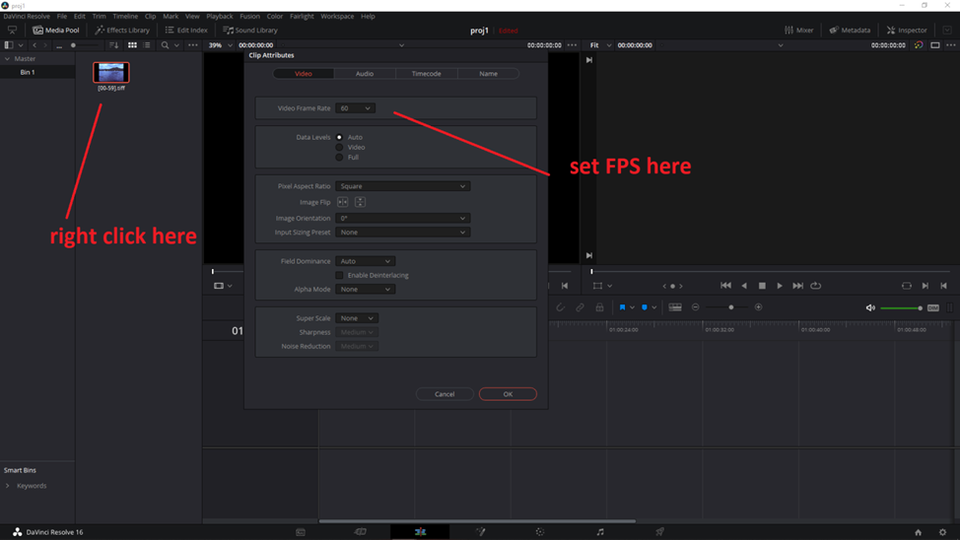Open the Pixel Aspect Ratio dropdown

tap(403, 186)
